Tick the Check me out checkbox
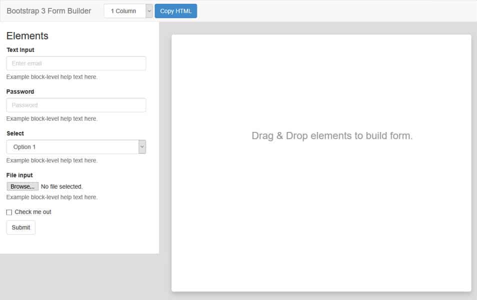 click(9, 212)
